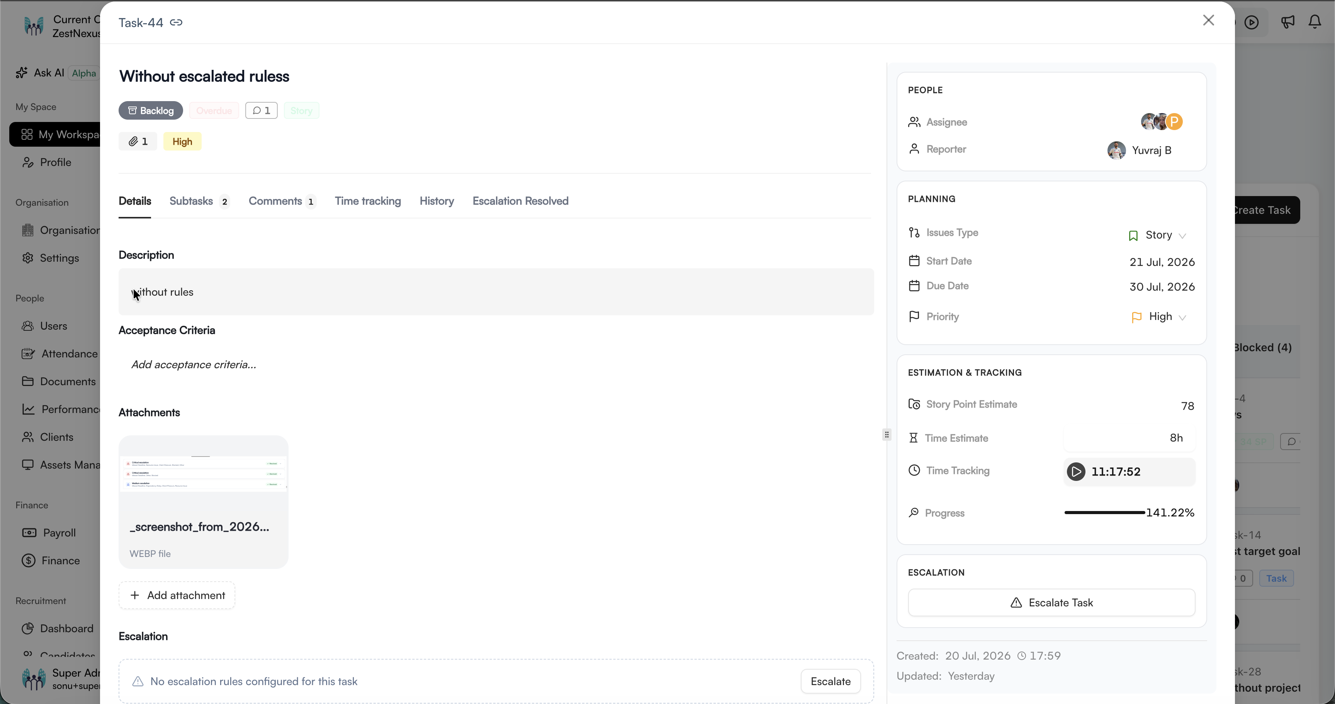1335x704 pixels.
Task: Copy the Task-44 link icon
Action: point(176,22)
